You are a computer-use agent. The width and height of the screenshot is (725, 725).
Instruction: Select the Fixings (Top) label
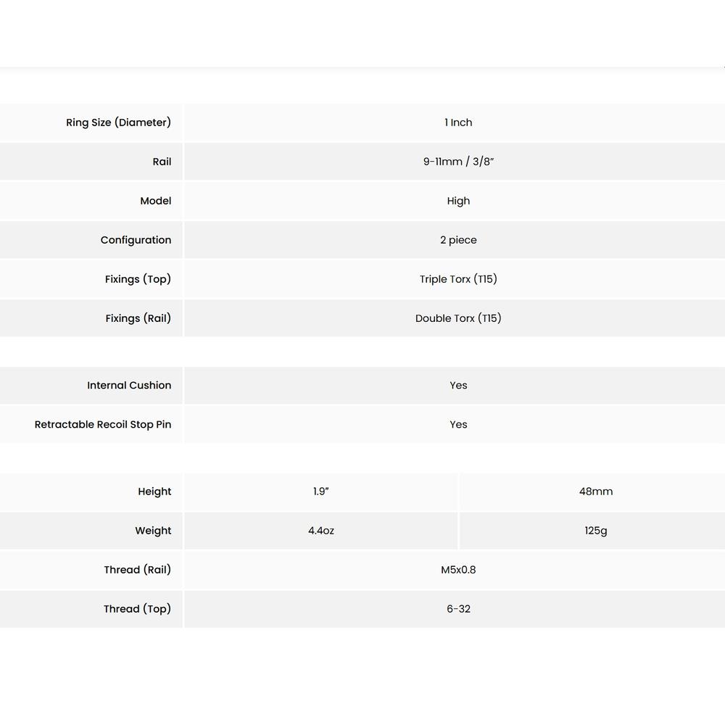click(x=138, y=279)
